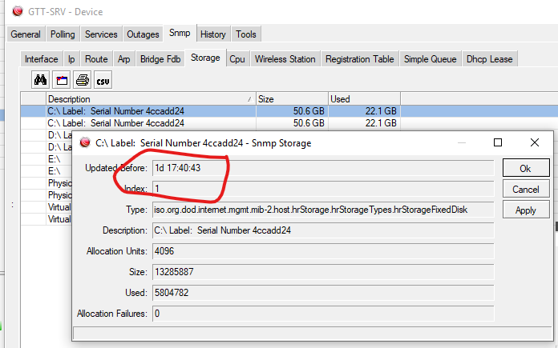
Task: Click the GTT-SRV Device window icon
Action: coord(18,11)
